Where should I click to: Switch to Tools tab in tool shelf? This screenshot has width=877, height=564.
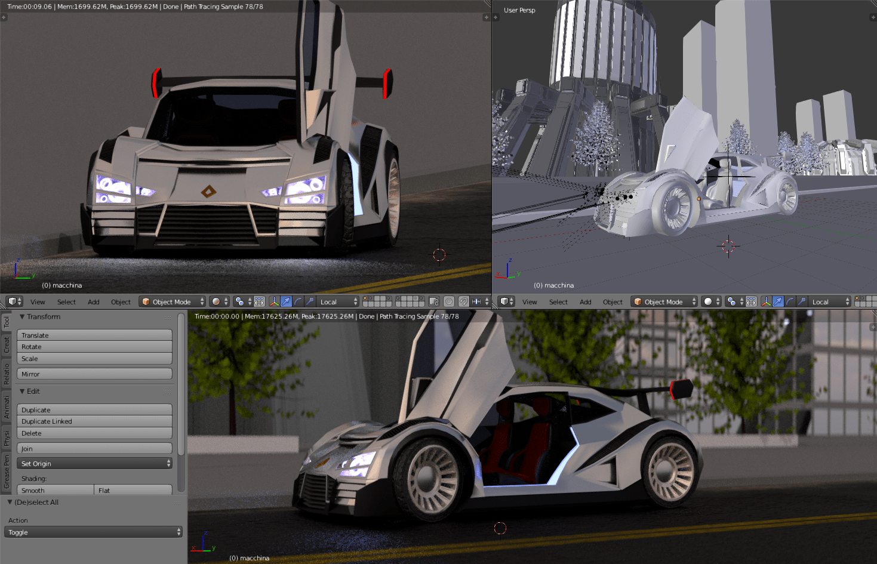7,322
